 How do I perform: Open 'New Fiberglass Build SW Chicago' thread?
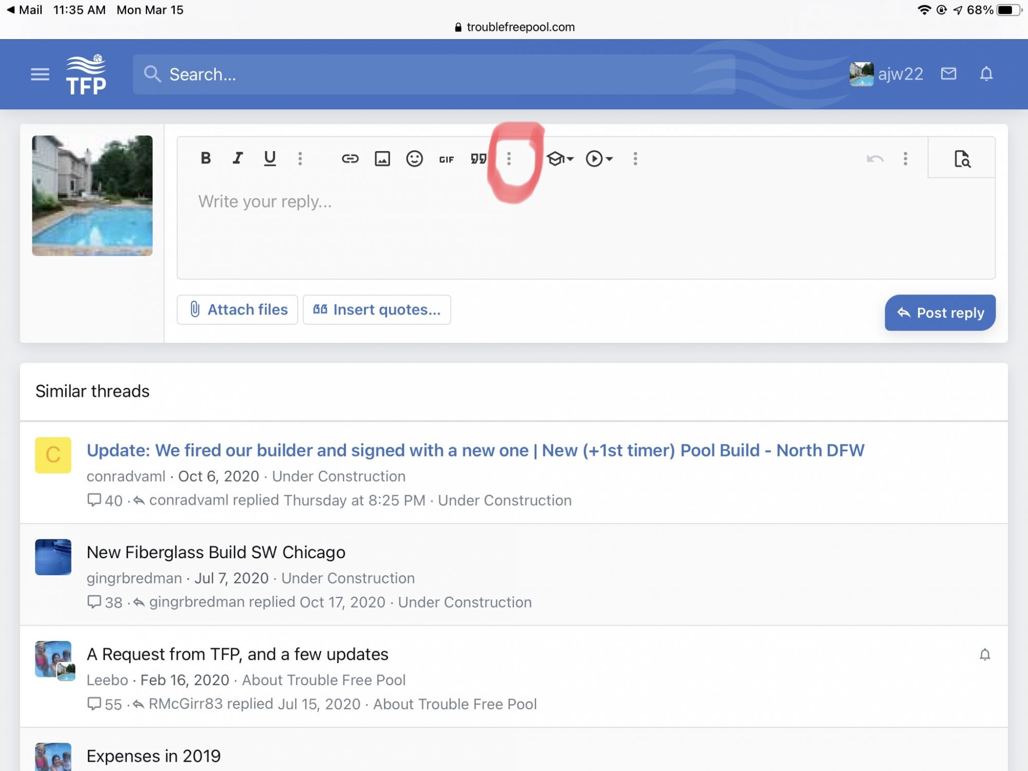point(216,552)
